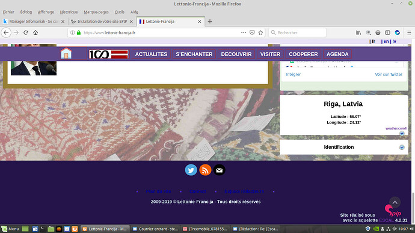The height and width of the screenshot is (233, 415).
Task: Expand the Identification panel
Action: [402, 147]
